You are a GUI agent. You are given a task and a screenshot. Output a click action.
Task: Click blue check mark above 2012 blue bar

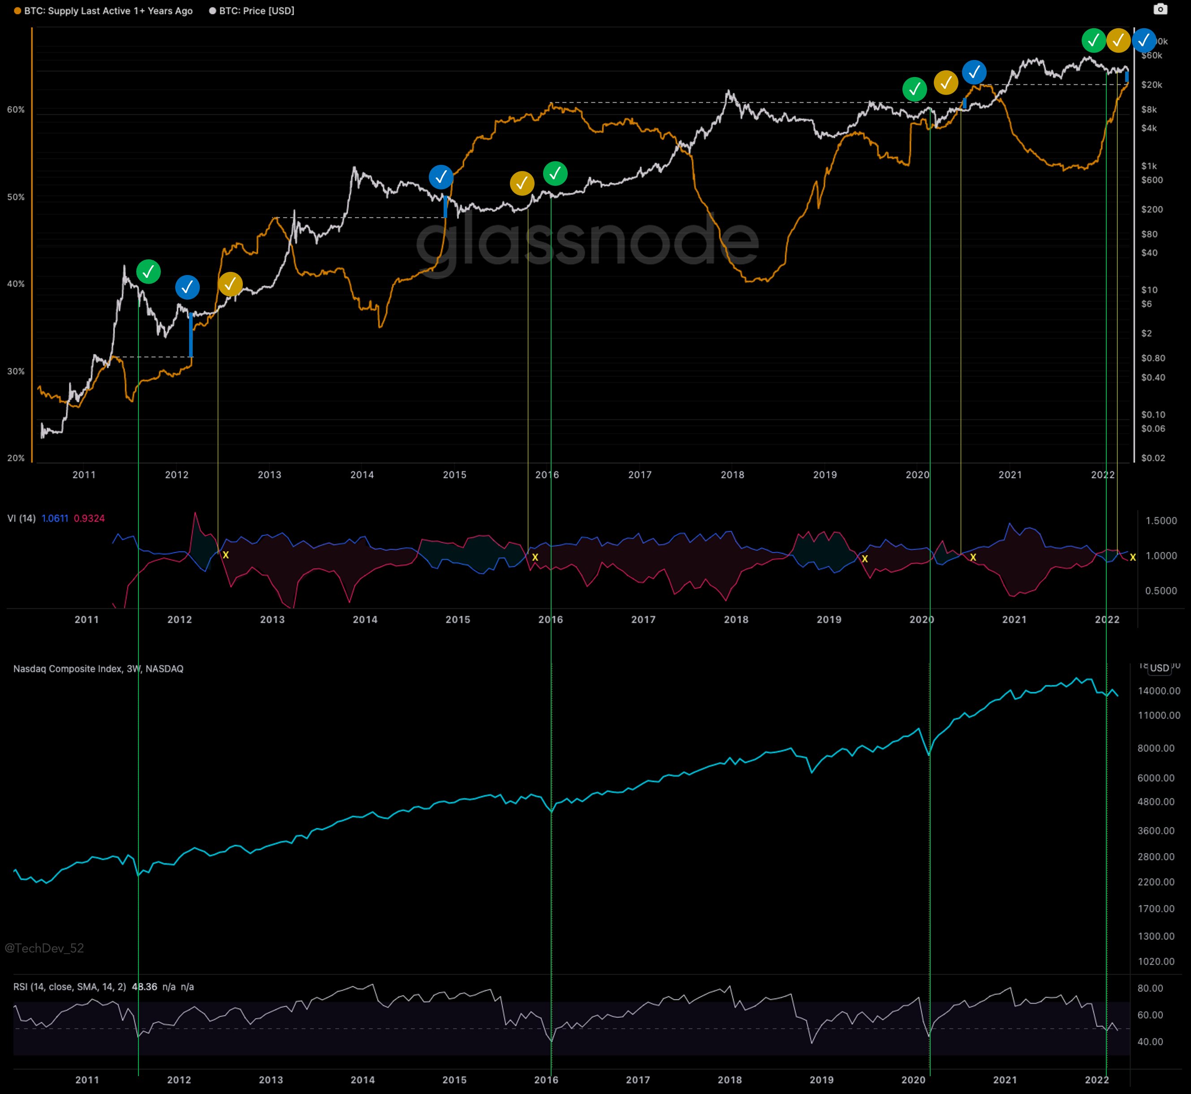(x=187, y=287)
